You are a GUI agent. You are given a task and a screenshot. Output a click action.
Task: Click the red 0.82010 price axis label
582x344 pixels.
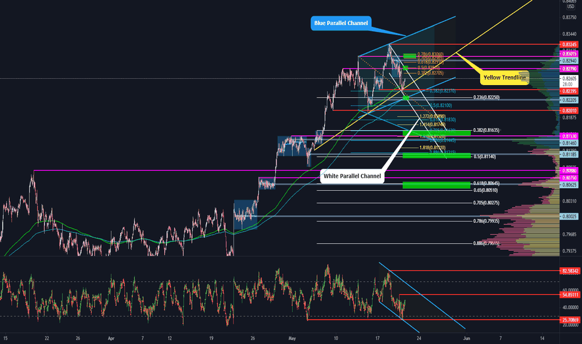pyautogui.click(x=569, y=111)
